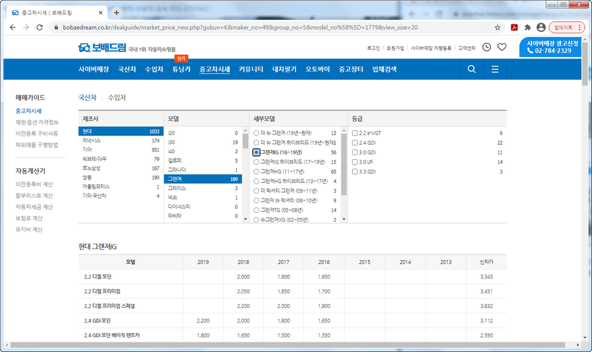Click the 보배드림 site logo
The image size is (592, 352).
[102, 47]
